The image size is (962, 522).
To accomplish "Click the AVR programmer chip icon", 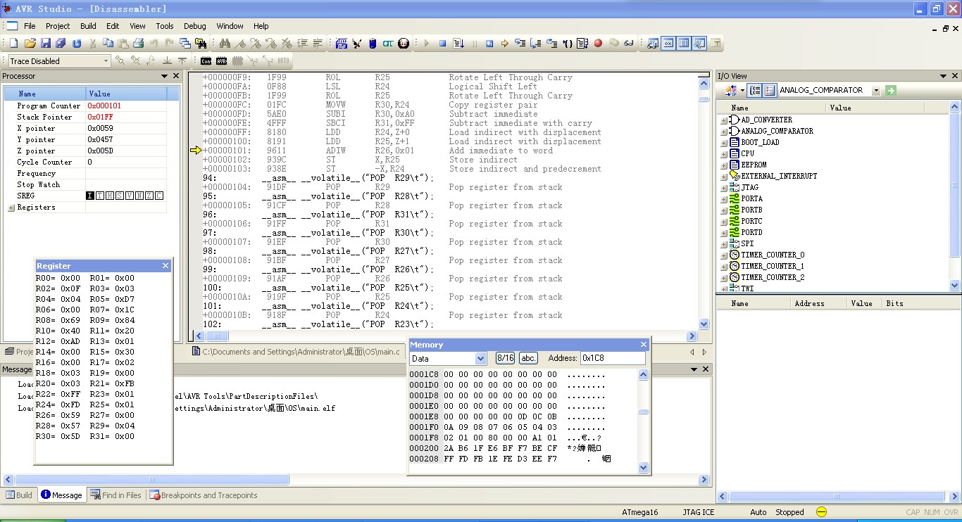I will [222, 61].
